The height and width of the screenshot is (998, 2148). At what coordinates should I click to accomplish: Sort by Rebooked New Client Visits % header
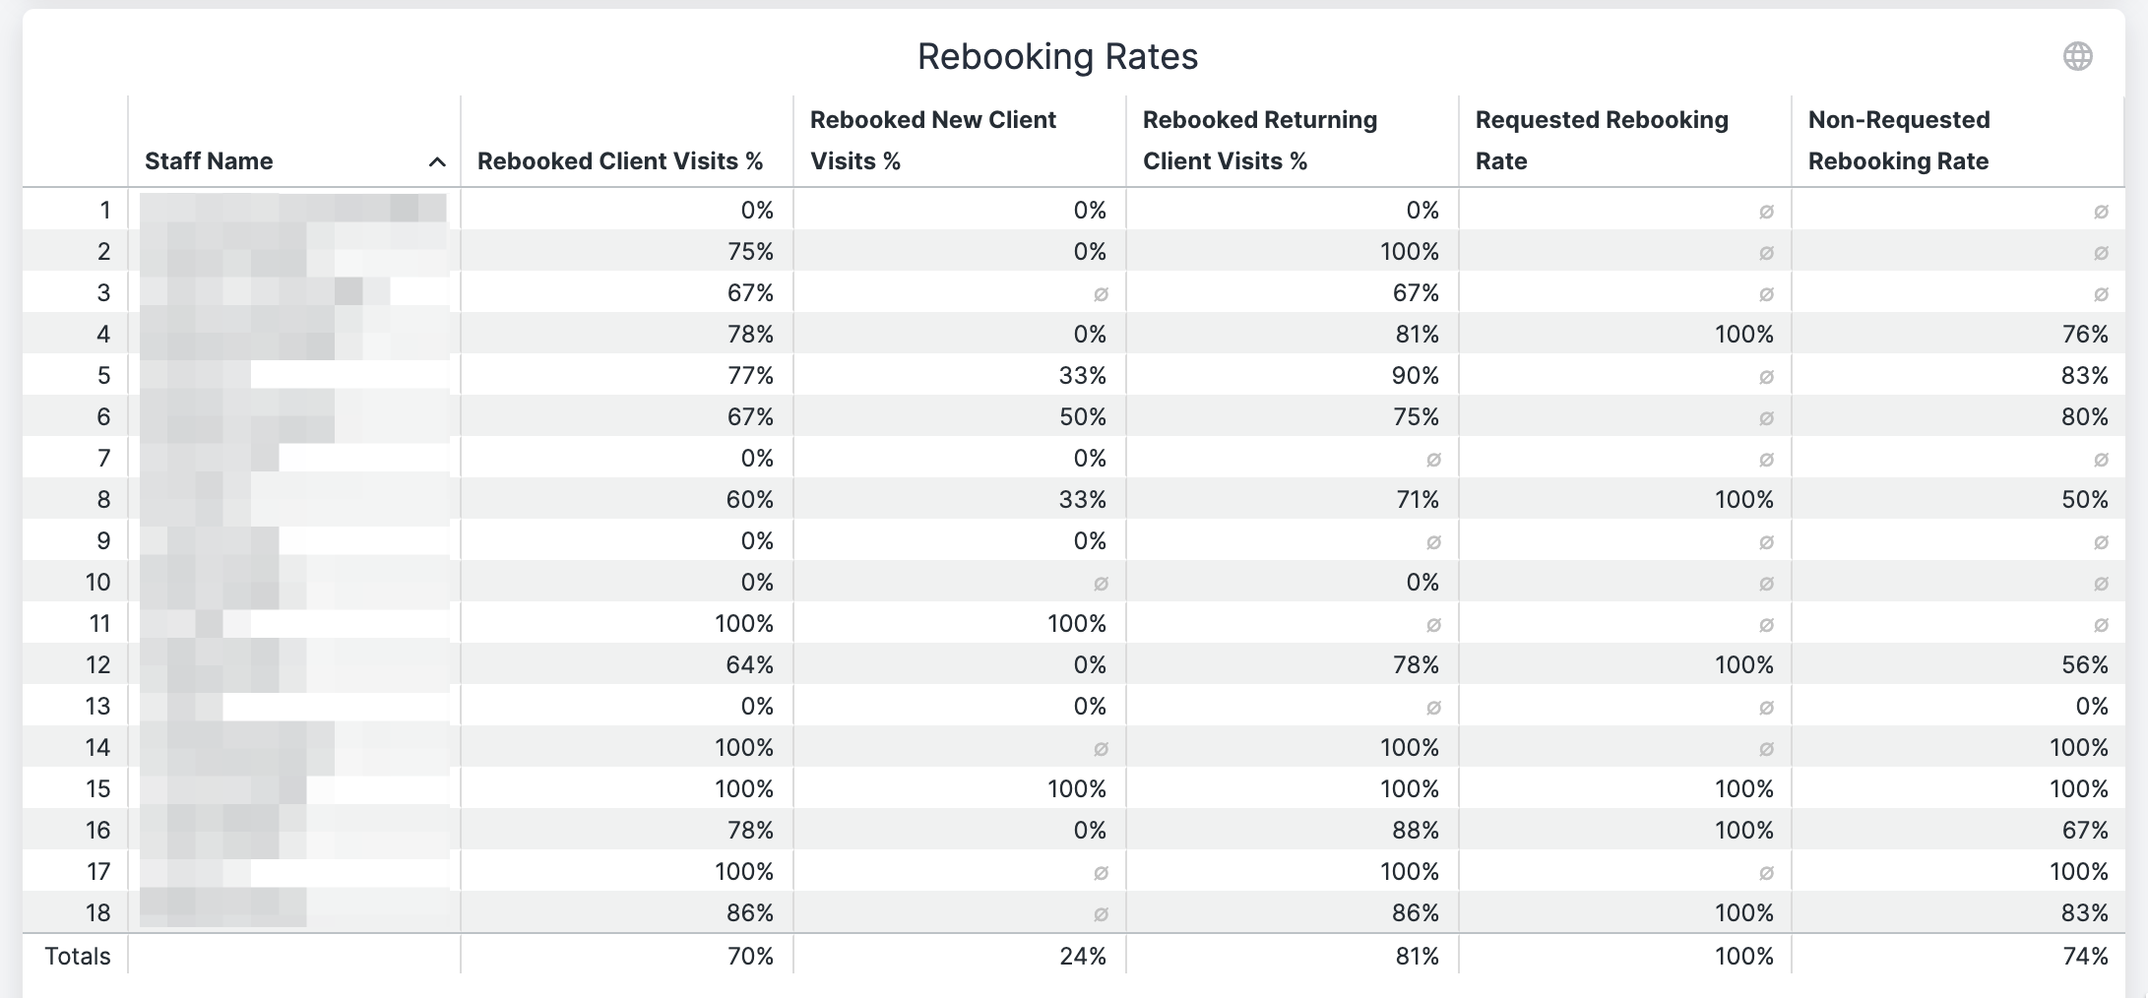tap(932, 141)
